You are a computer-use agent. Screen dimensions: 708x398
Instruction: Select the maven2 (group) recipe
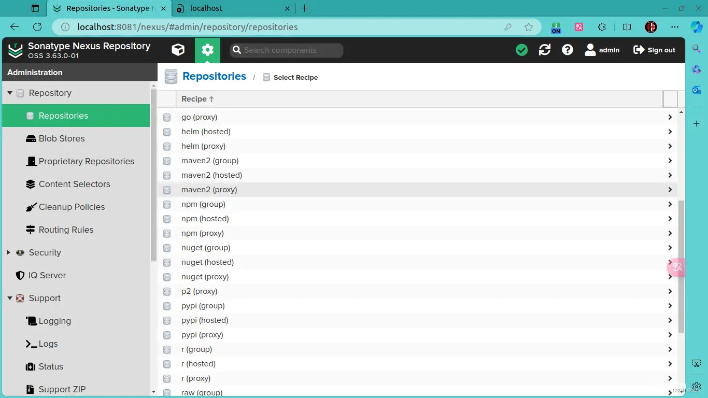click(x=417, y=161)
